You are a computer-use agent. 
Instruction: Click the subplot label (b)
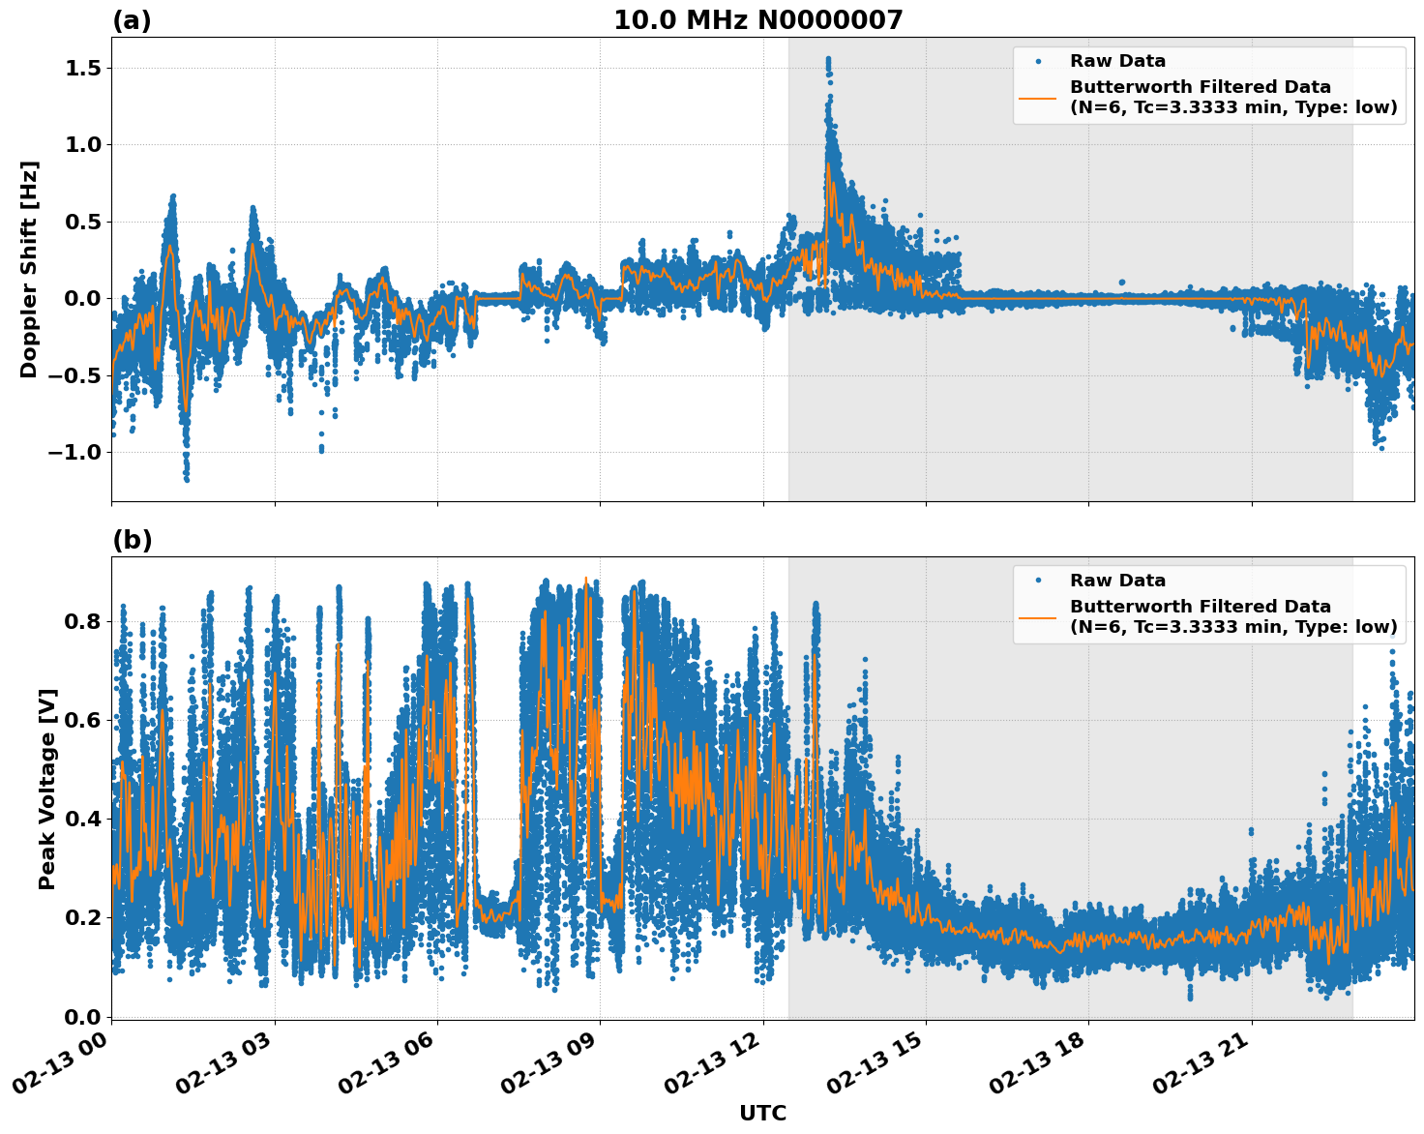tap(132, 539)
